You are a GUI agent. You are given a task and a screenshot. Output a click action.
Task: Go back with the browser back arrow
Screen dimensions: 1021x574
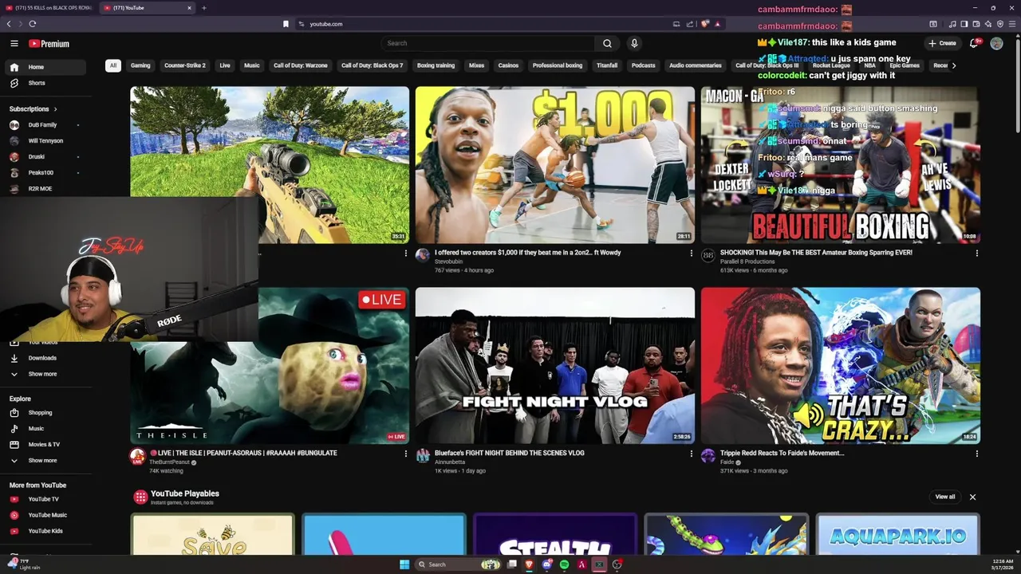pyautogui.click(x=9, y=24)
